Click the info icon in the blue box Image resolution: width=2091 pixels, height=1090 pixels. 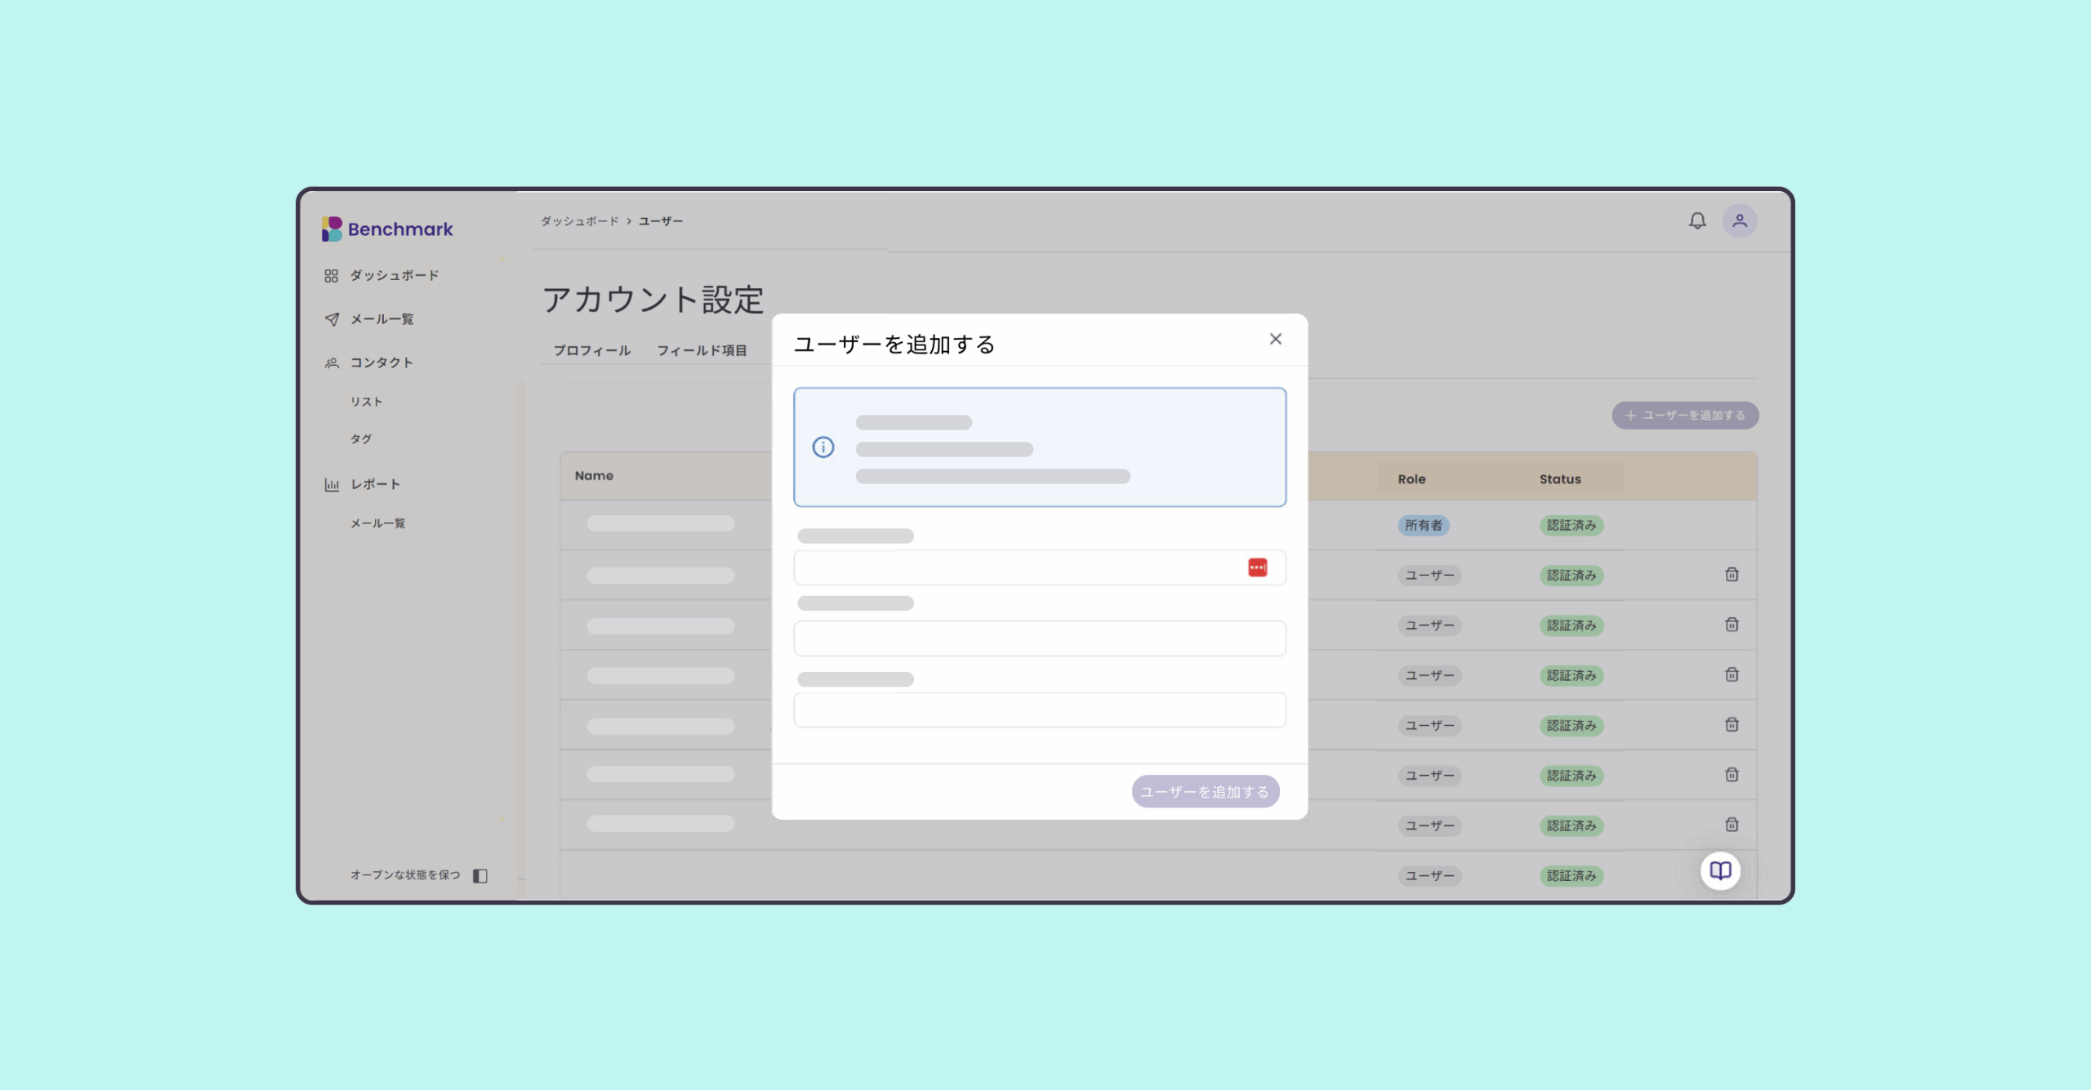tap(823, 447)
